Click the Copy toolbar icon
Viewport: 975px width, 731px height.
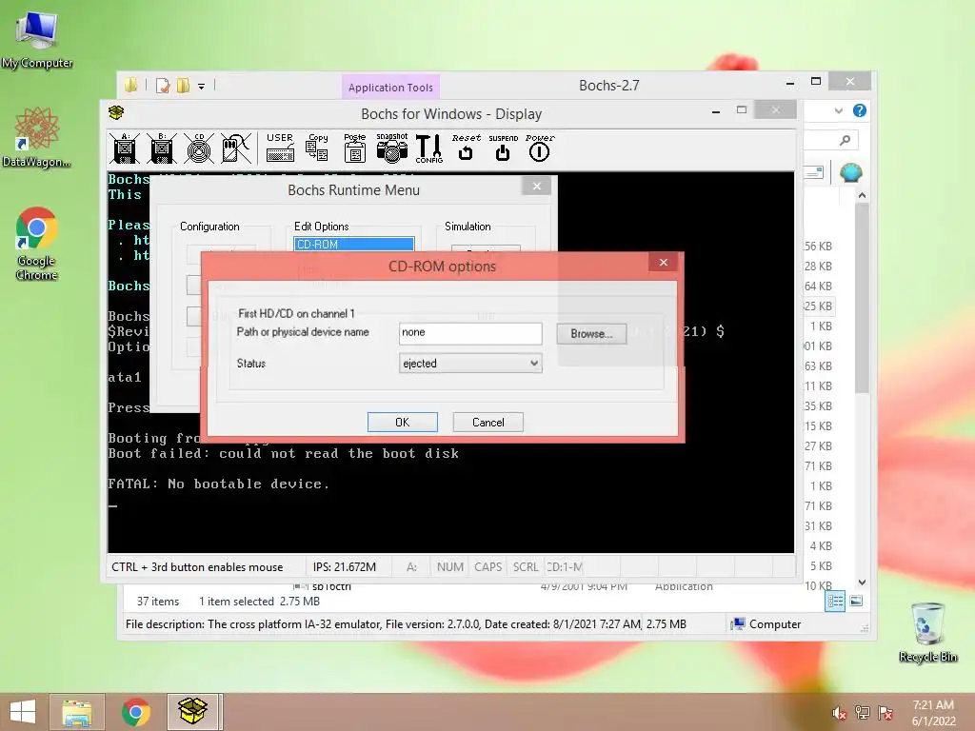317,148
